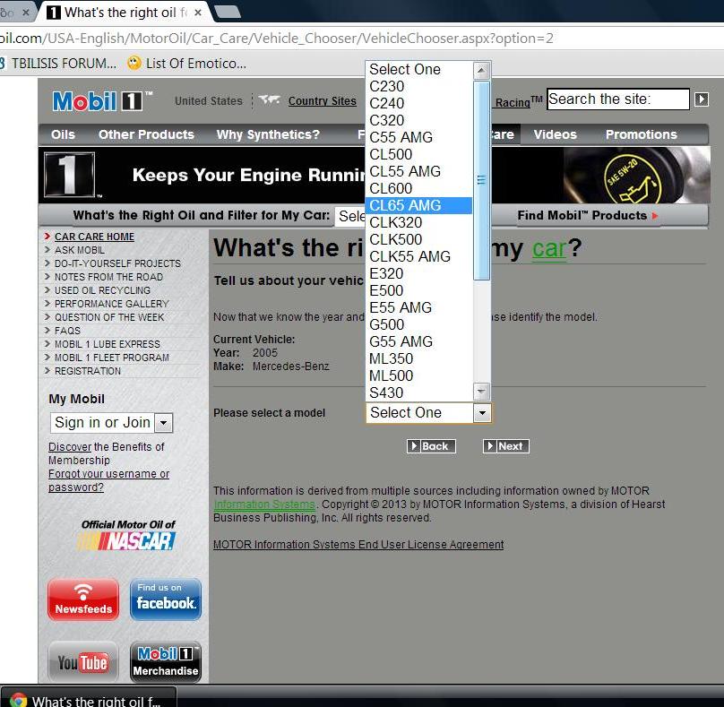Click the Mobil 1 logo
This screenshot has width=724, height=707.
coord(102,101)
